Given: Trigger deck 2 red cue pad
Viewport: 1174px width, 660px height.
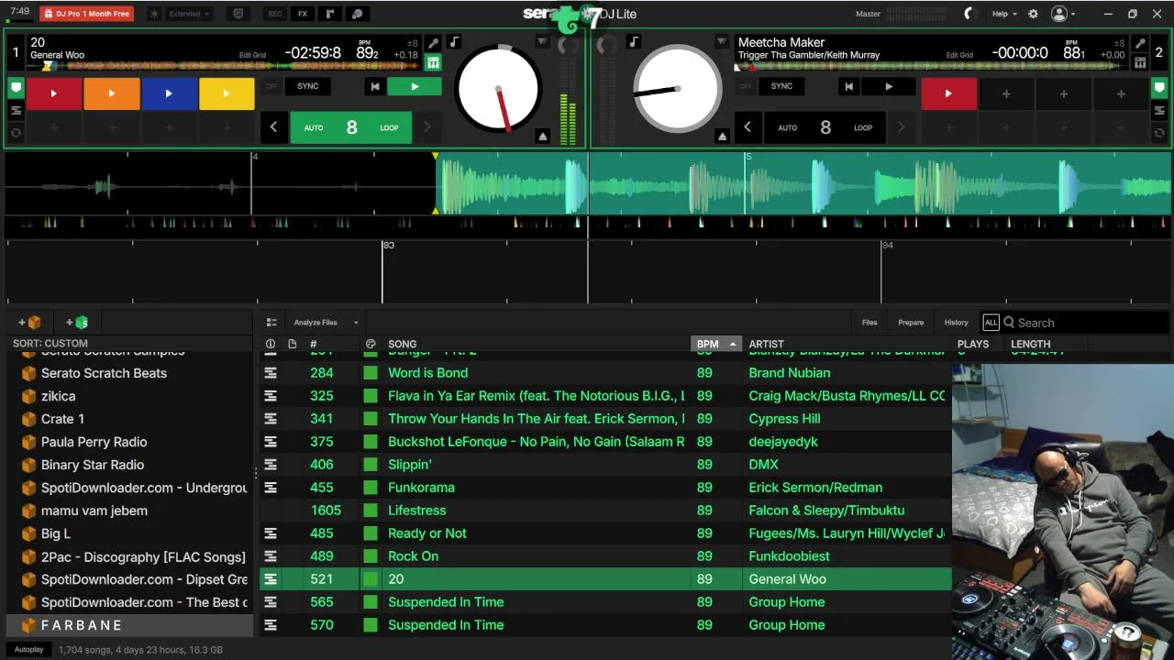Looking at the screenshot, I should [x=948, y=93].
